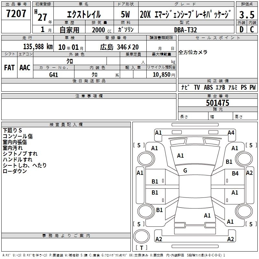Select equipment item PS
This screenshot has height=259, width=259.
click(x=244, y=87)
